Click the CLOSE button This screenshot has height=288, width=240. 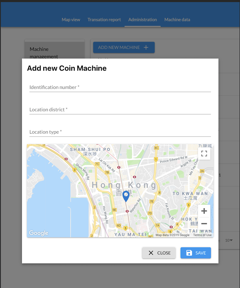pyautogui.click(x=159, y=253)
